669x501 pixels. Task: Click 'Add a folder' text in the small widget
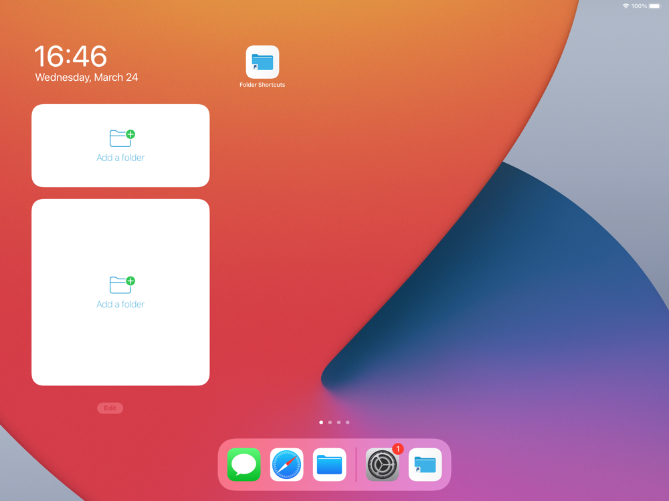[x=120, y=158]
